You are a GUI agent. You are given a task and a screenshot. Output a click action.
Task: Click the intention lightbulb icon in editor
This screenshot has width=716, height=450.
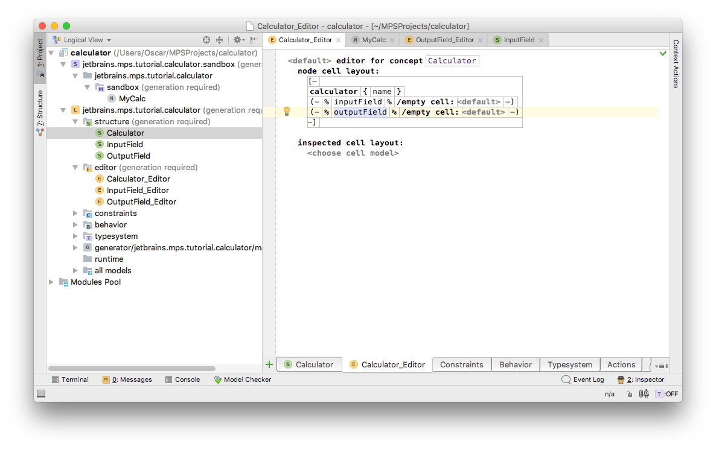point(287,112)
